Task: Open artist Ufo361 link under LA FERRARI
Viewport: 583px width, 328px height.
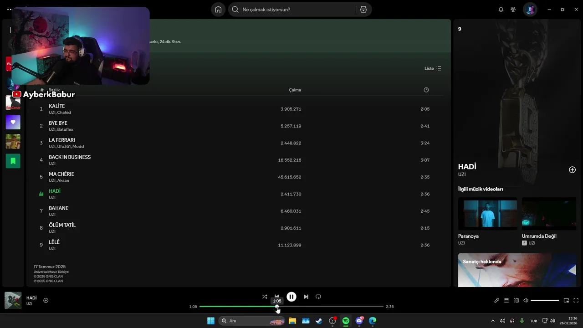Action: click(x=64, y=147)
